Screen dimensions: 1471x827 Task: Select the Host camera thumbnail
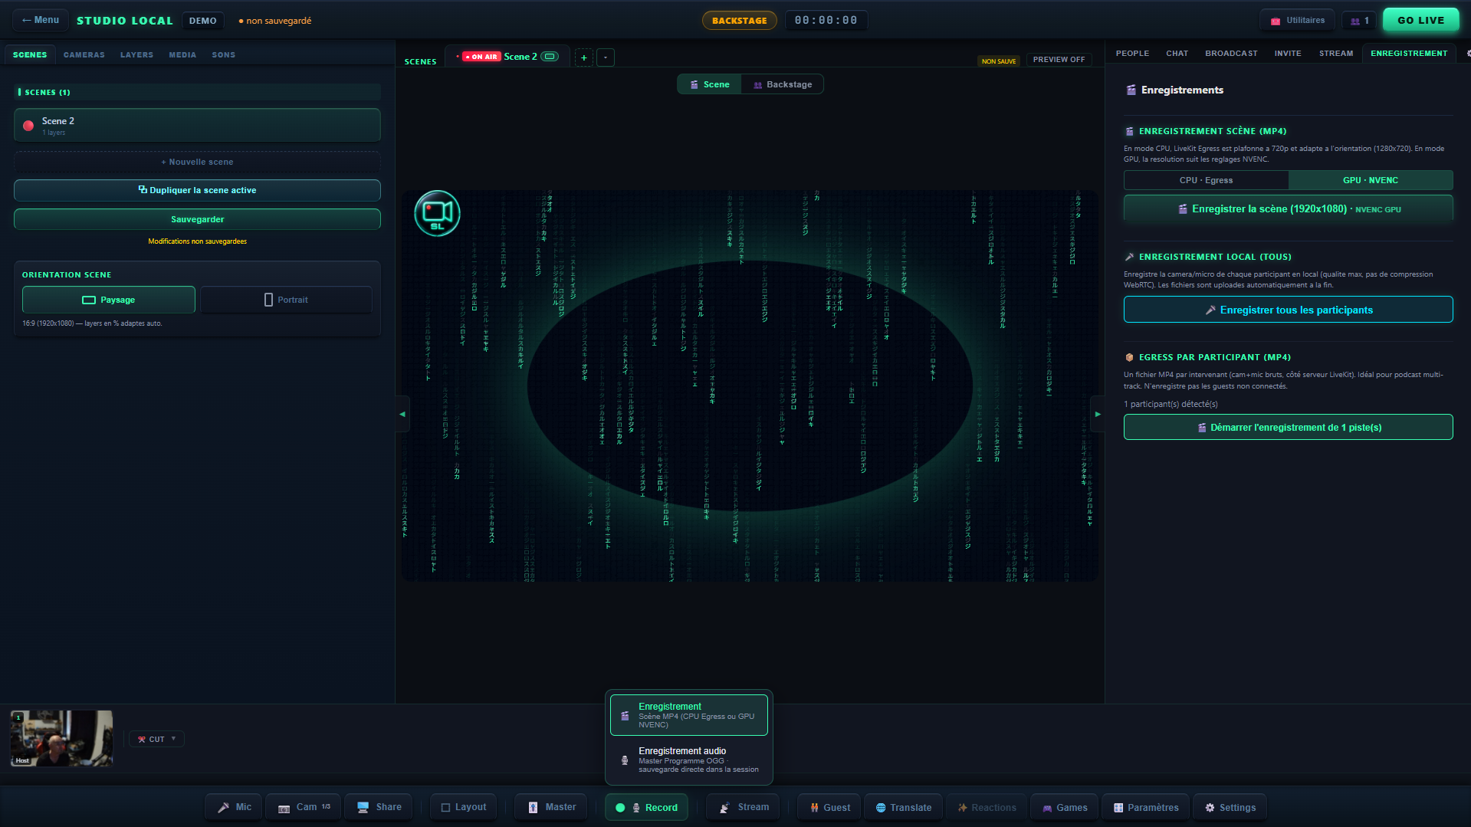[x=61, y=738]
